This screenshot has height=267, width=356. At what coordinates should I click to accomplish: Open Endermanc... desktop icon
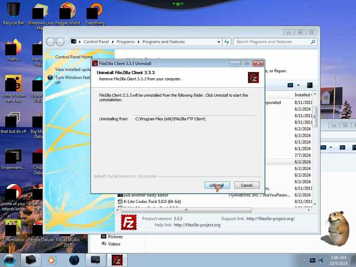tap(14, 159)
